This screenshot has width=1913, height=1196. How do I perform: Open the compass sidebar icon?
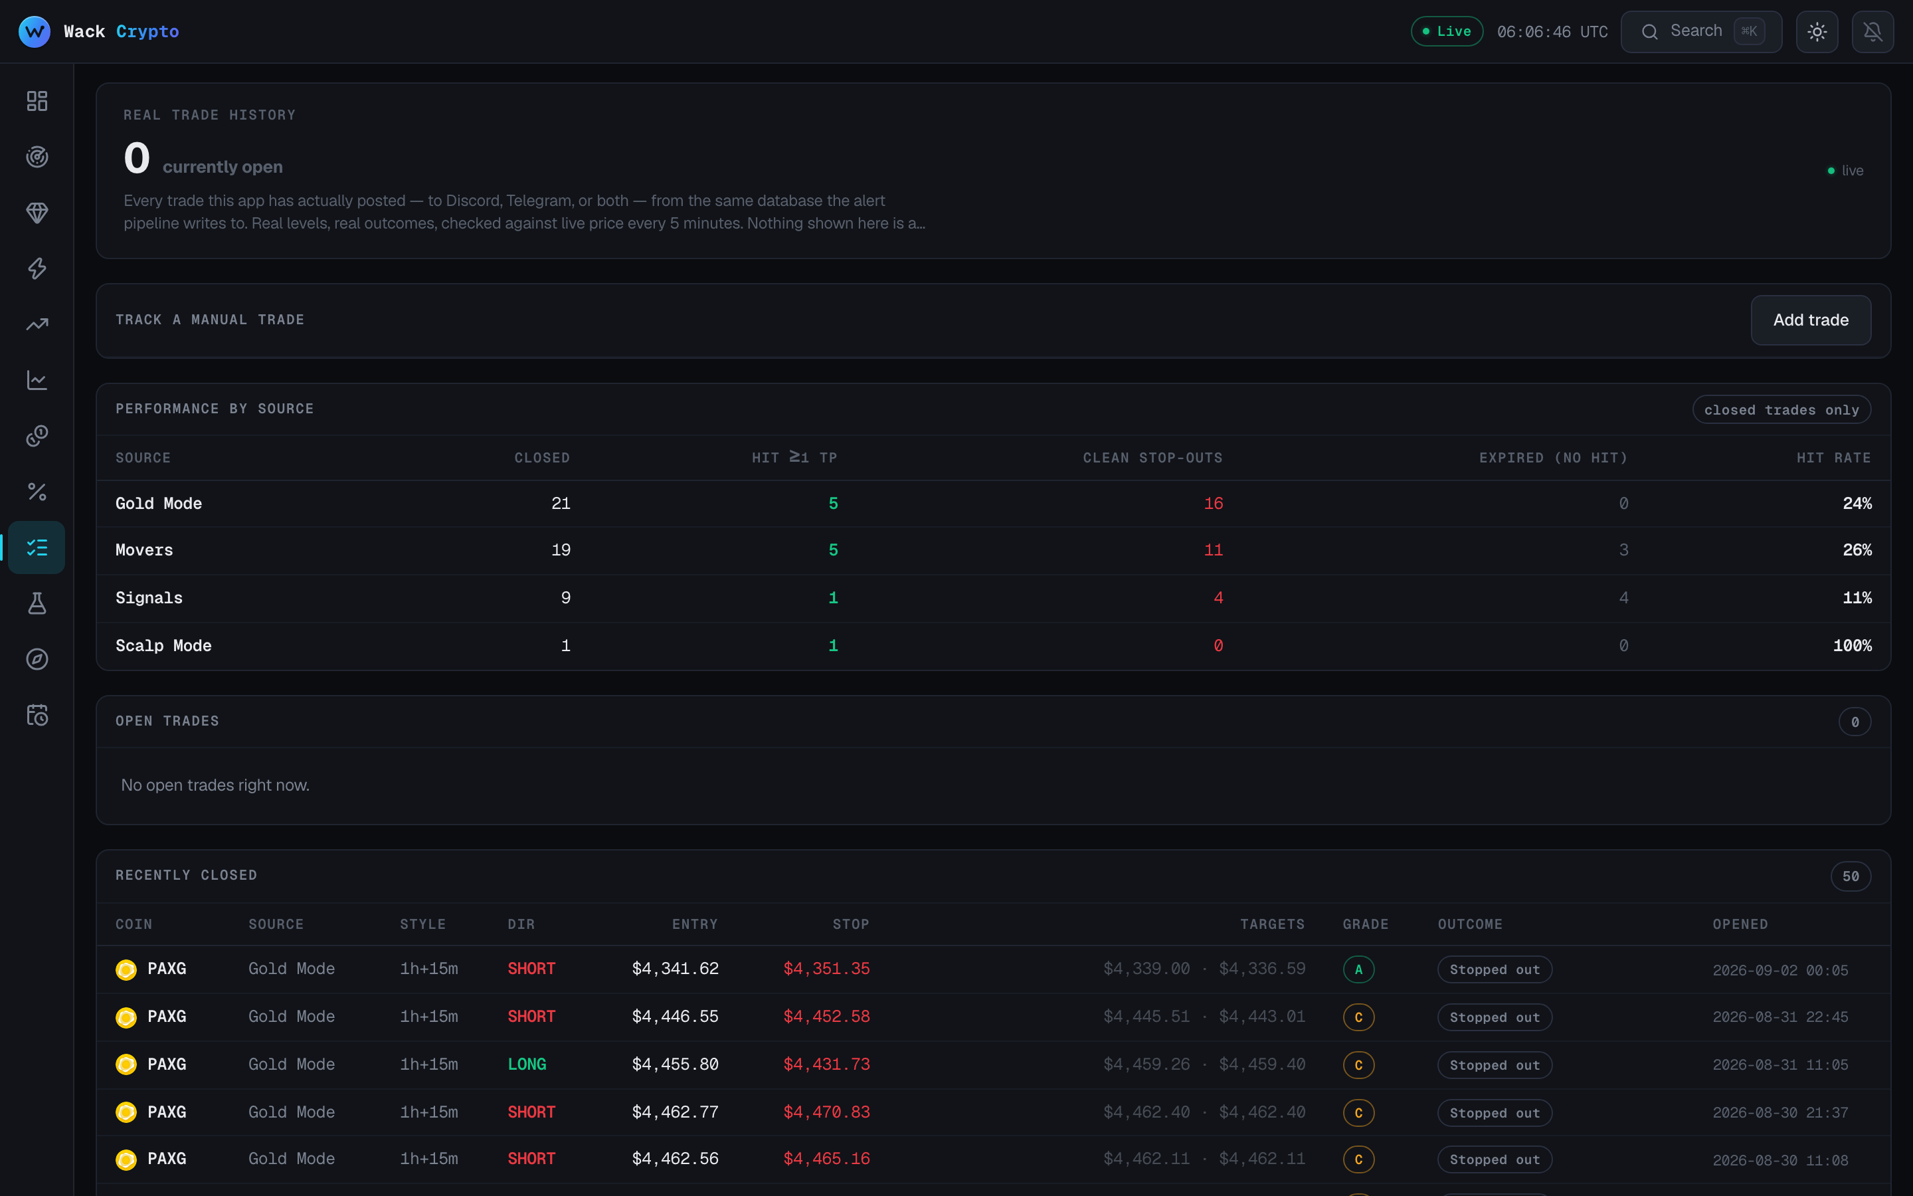pos(37,659)
